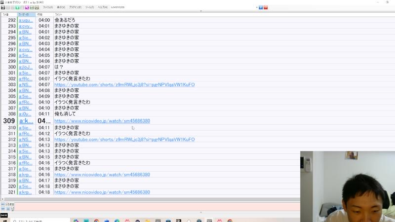
Task: Click user ID link for comment 292
Action: 25,20
